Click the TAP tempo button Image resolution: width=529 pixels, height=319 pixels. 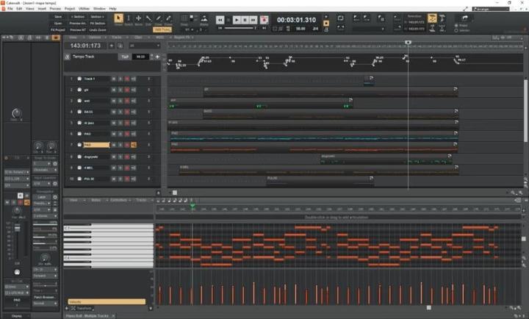pyautogui.click(x=124, y=57)
